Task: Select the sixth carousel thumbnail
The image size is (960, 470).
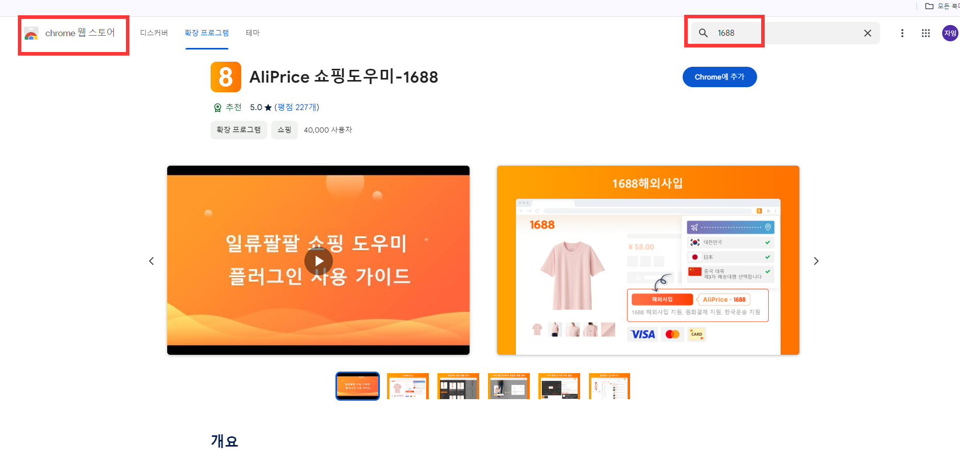Action: tap(609, 386)
